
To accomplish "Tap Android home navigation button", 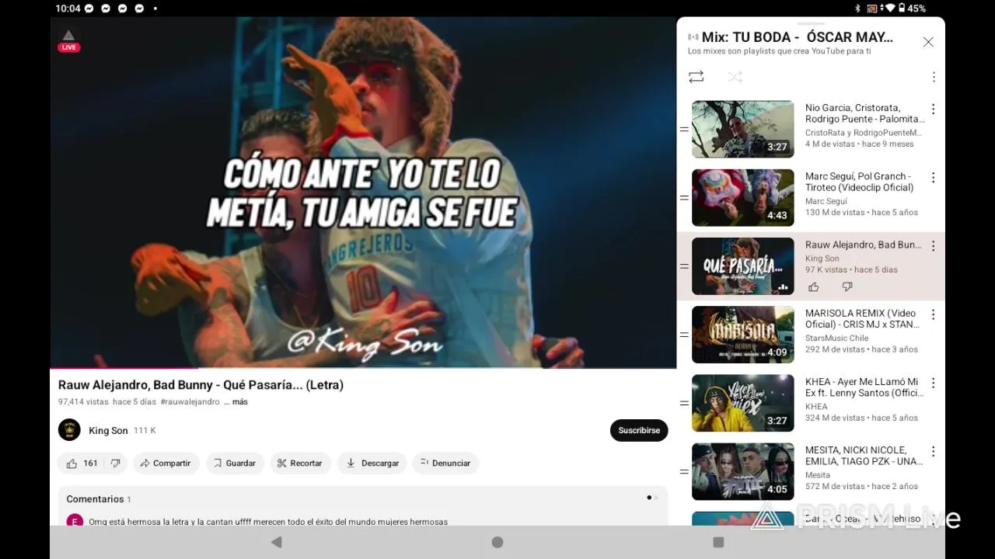I will coord(497,542).
